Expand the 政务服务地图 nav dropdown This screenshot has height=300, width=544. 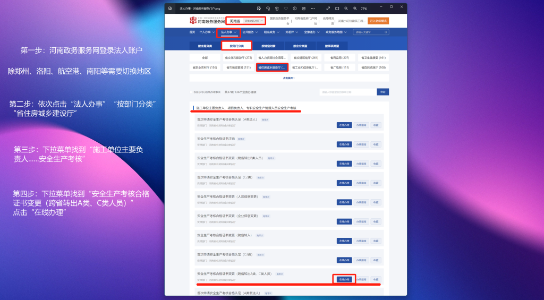click(x=336, y=32)
